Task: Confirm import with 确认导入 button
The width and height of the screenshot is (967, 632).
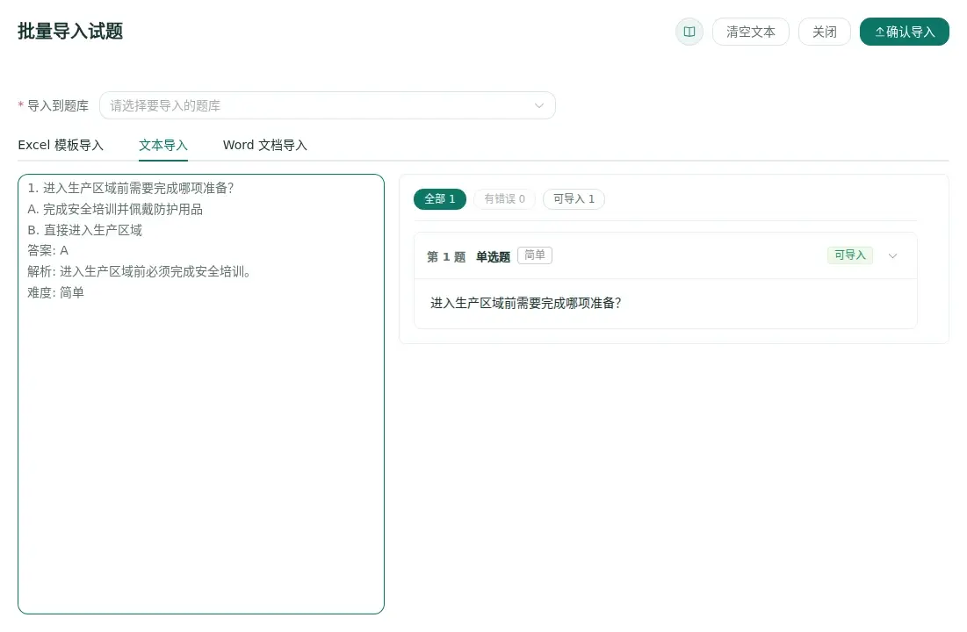Action: click(904, 32)
